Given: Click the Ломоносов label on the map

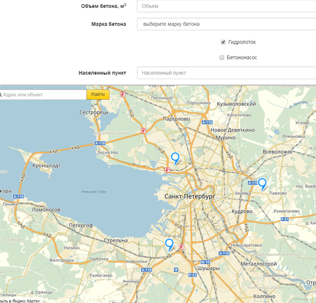Looking at the screenshot, I should [46, 210].
